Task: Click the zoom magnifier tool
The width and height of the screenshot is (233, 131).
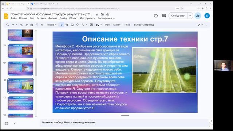Action: coord(42,25)
